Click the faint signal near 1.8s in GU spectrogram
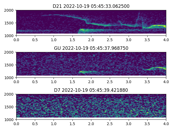Image resolution: width=173 pixels, height=130 pixels. point(84,72)
